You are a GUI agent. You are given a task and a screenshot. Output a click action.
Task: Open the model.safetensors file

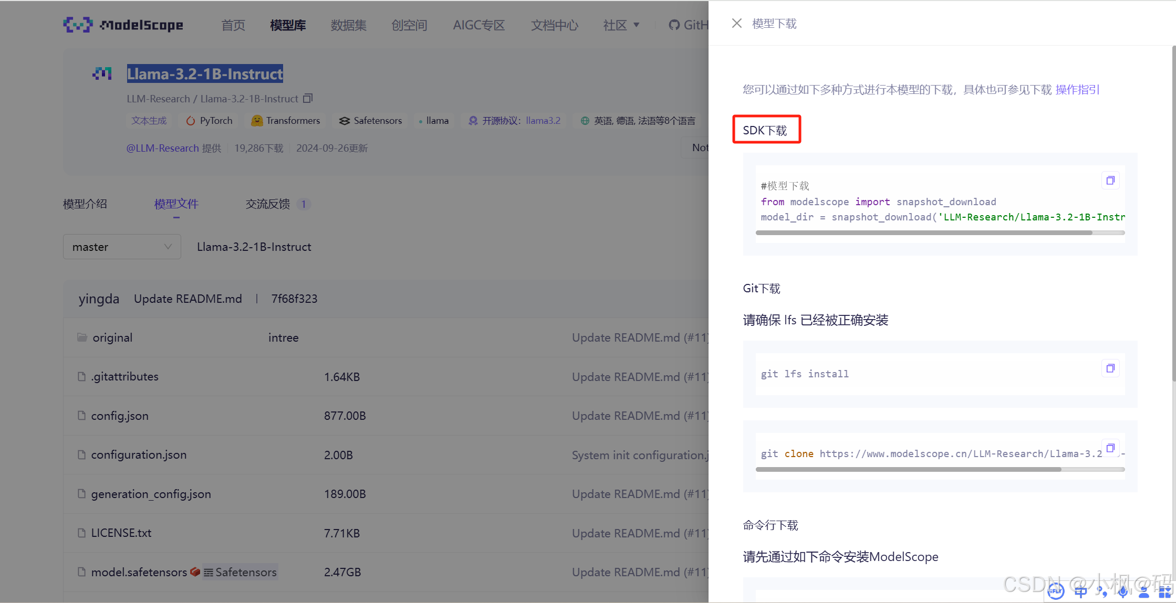[x=139, y=572]
